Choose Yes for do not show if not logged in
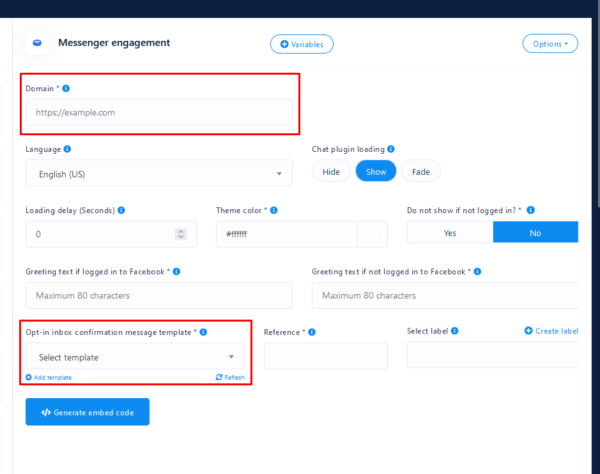 [x=450, y=233]
